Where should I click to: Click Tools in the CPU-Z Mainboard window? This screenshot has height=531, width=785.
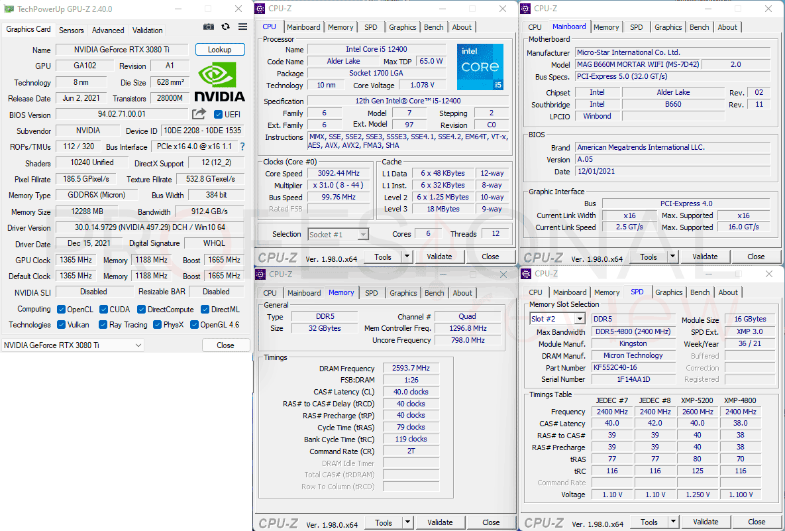click(649, 257)
